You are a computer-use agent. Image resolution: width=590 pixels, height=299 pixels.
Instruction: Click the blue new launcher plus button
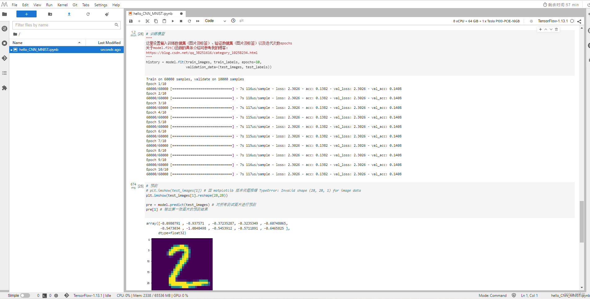(26, 14)
